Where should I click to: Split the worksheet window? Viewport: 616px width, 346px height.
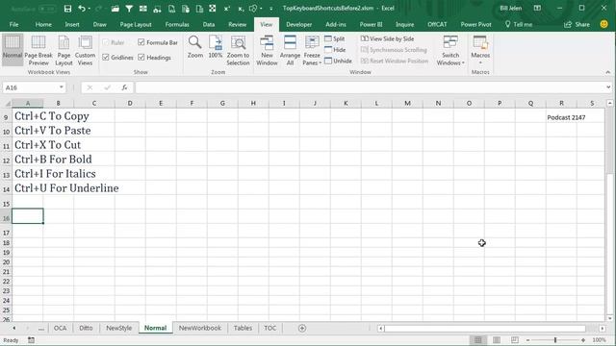pyautogui.click(x=335, y=38)
